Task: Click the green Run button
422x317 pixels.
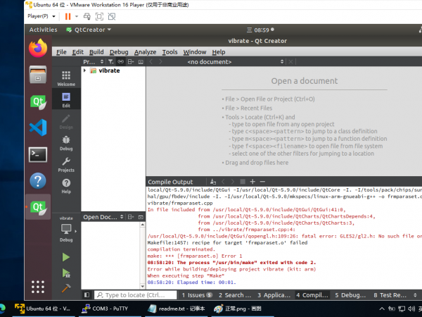Action: [x=66, y=257]
